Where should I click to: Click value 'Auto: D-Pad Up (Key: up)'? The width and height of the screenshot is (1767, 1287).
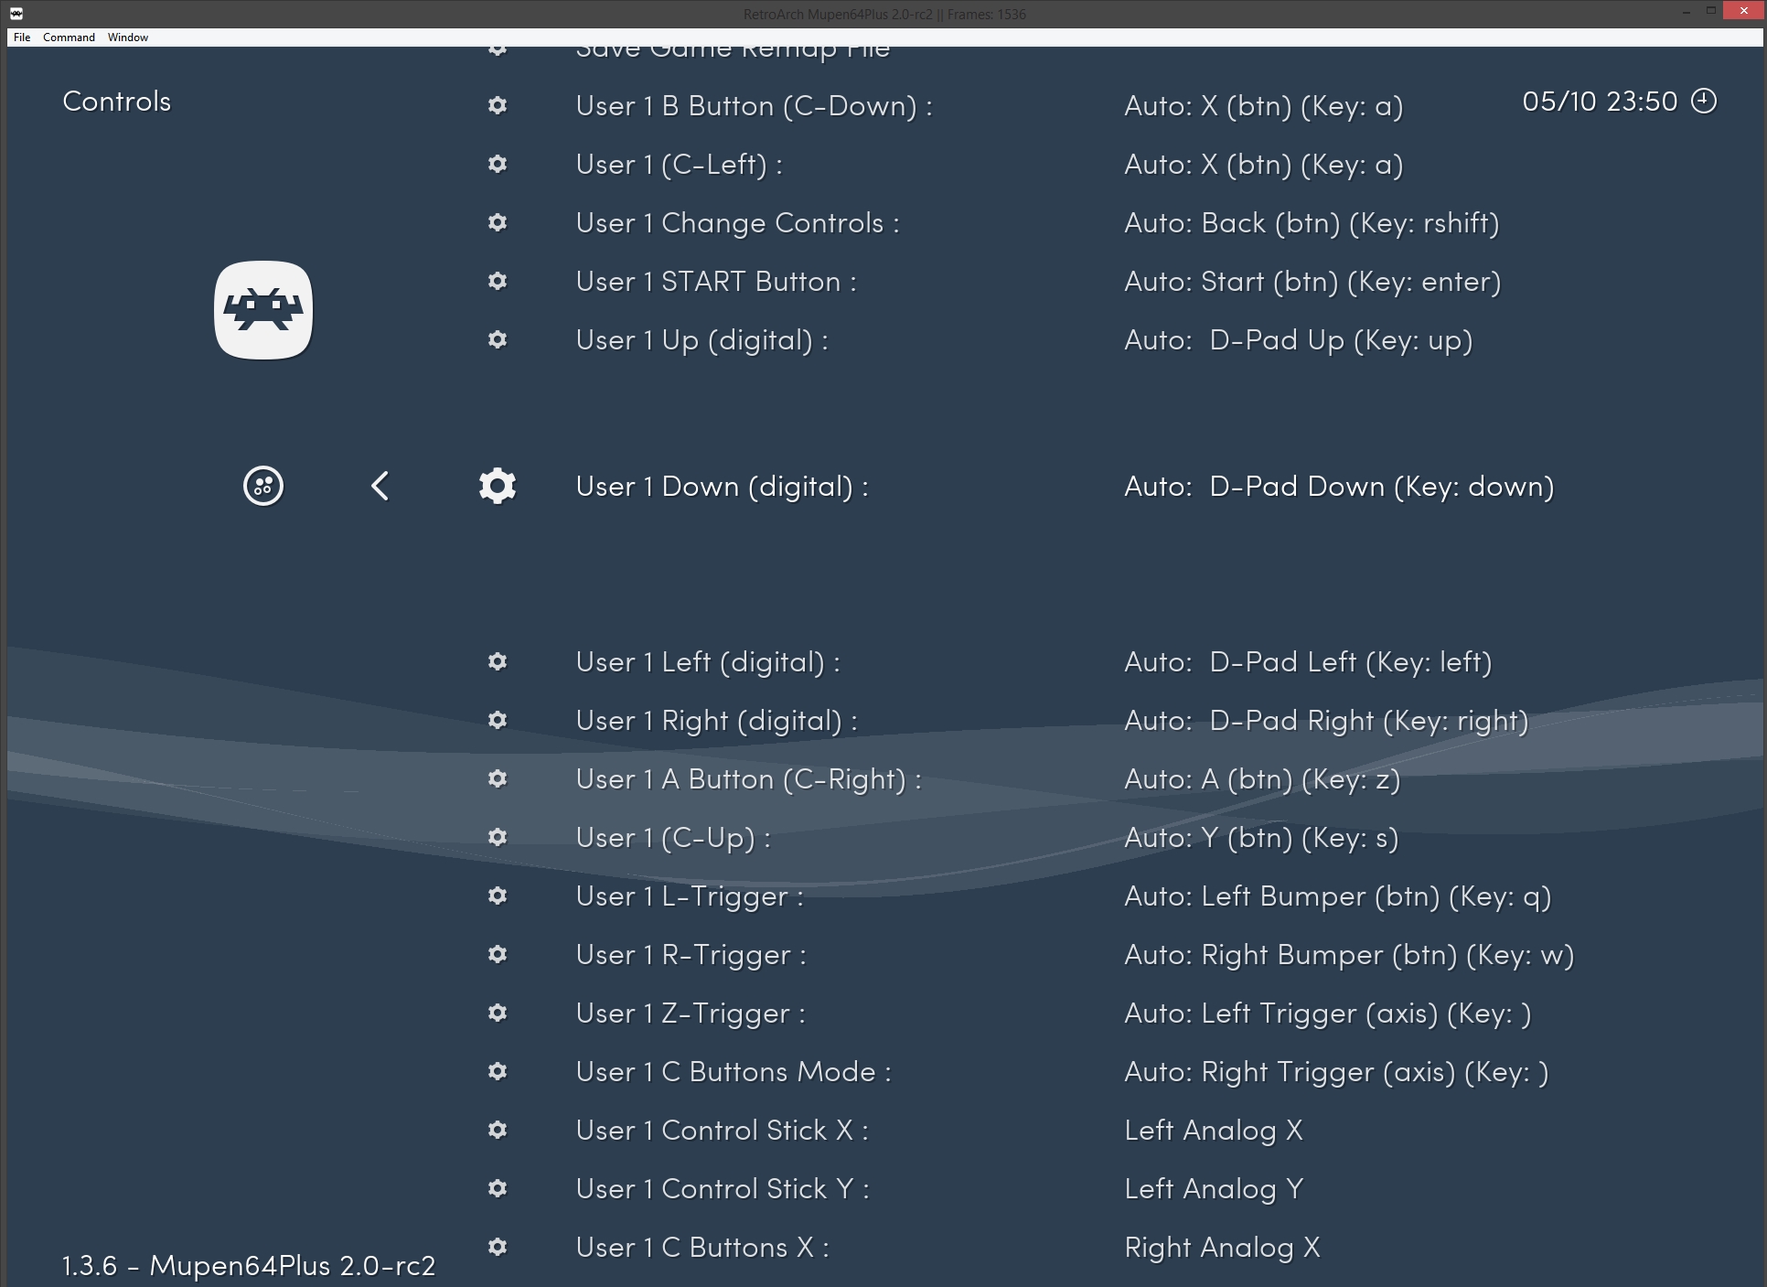coord(1299,341)
